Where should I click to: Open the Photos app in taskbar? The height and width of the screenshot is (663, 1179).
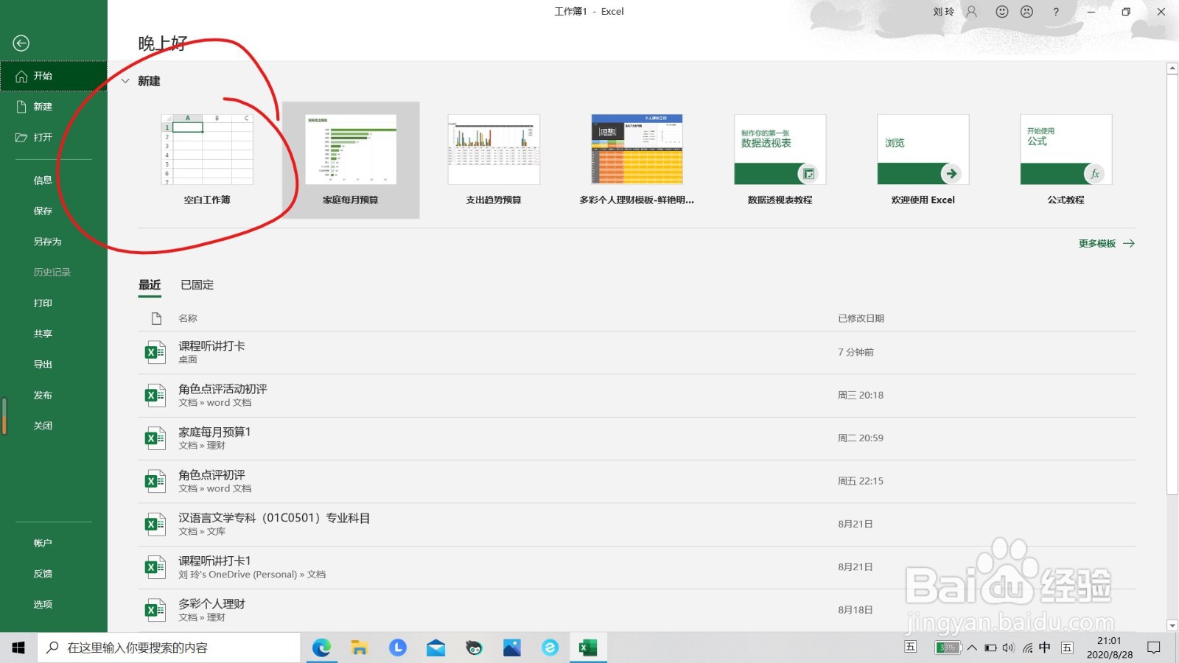pyautogui.click(x=512, y=648)
